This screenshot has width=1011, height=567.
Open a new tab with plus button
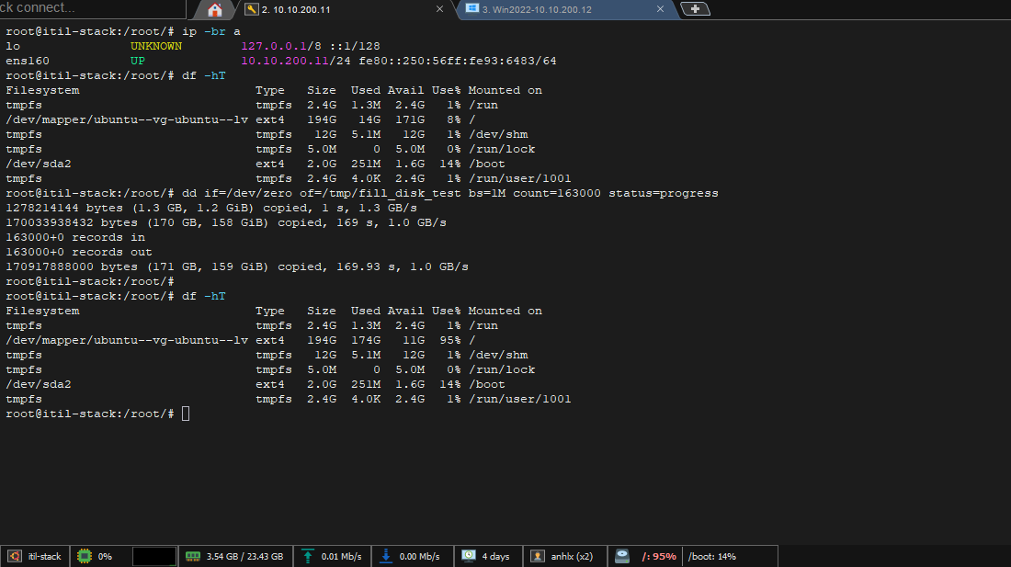pos(695,9)
